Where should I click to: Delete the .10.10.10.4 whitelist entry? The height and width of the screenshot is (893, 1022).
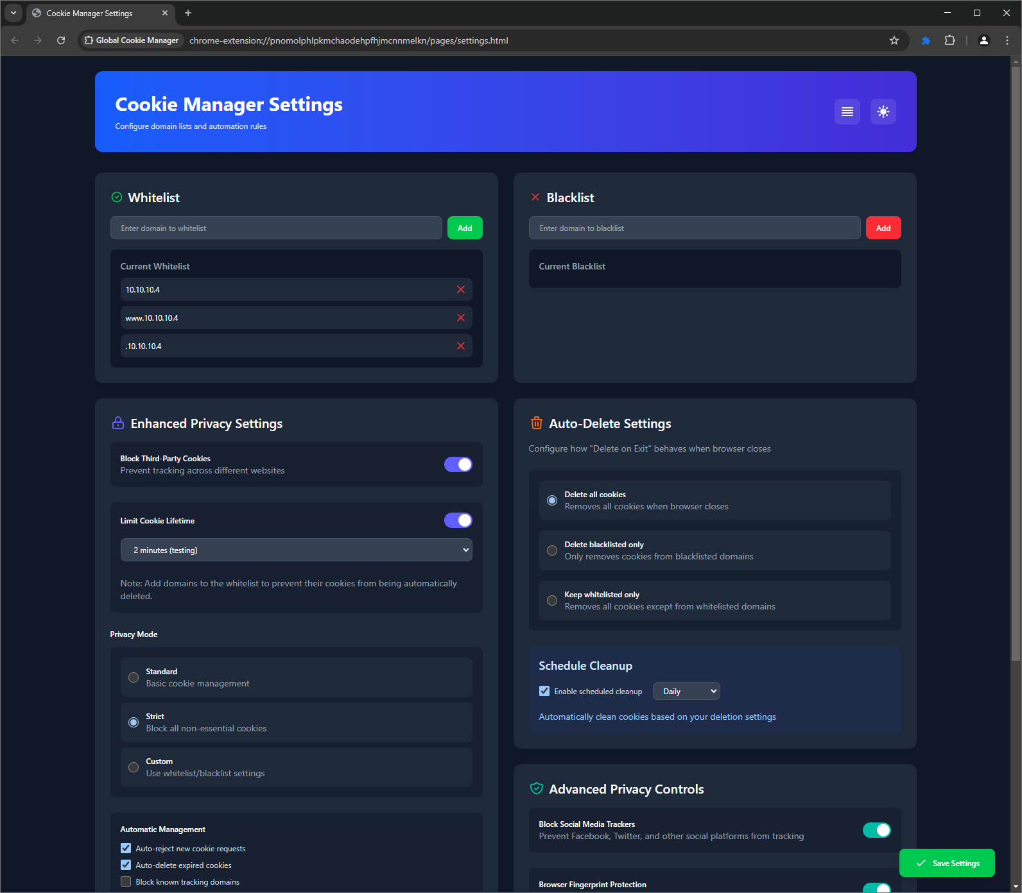[460, 346]
